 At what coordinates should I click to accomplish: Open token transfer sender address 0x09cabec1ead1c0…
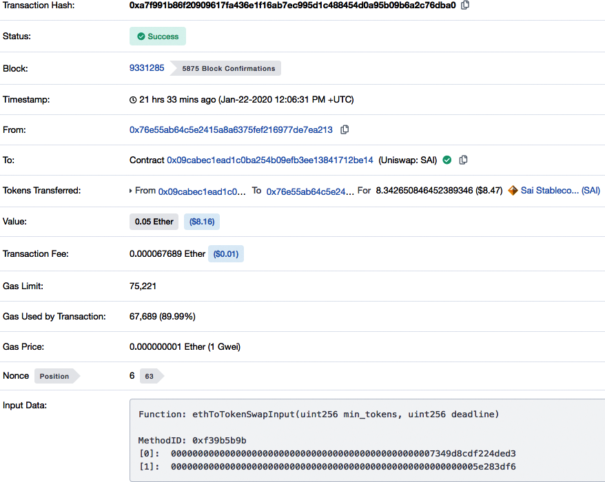[x=202, y=191]
